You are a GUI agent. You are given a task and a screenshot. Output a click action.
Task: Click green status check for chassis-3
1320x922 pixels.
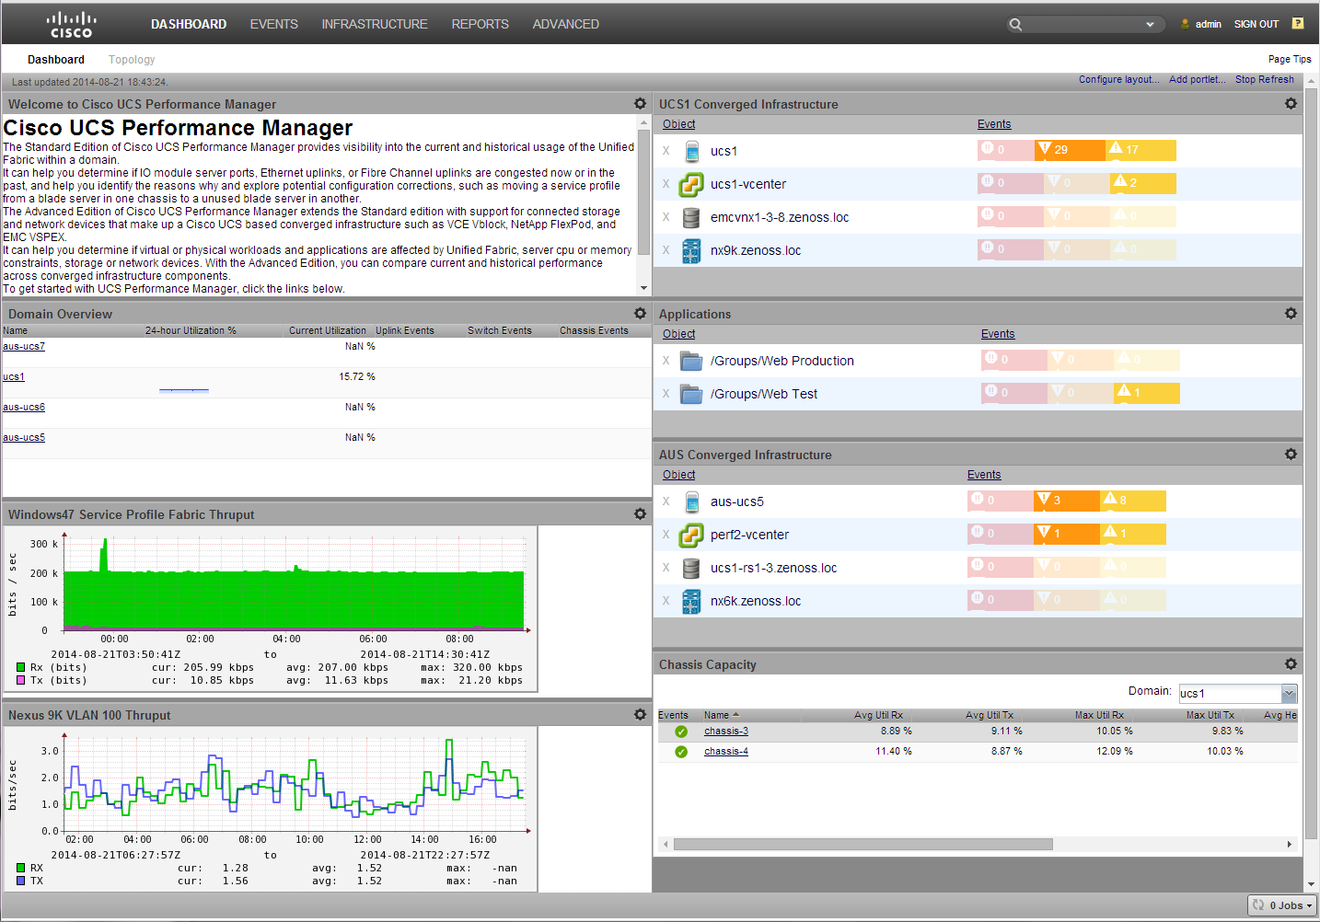click(681, 732)
